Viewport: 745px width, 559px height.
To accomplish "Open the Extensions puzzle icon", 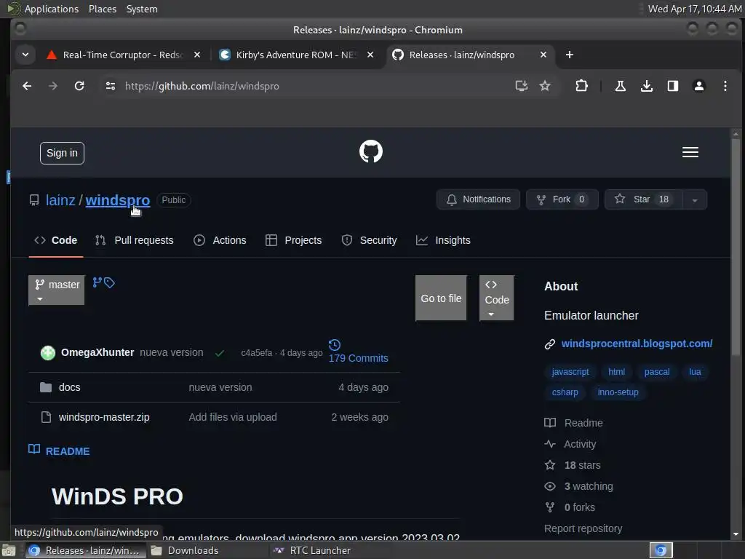I will pyautogui.click(x=581, y=86).
